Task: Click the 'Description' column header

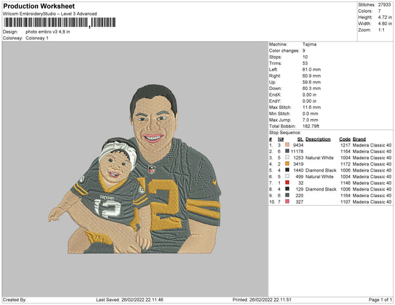Action: [318, 139]
